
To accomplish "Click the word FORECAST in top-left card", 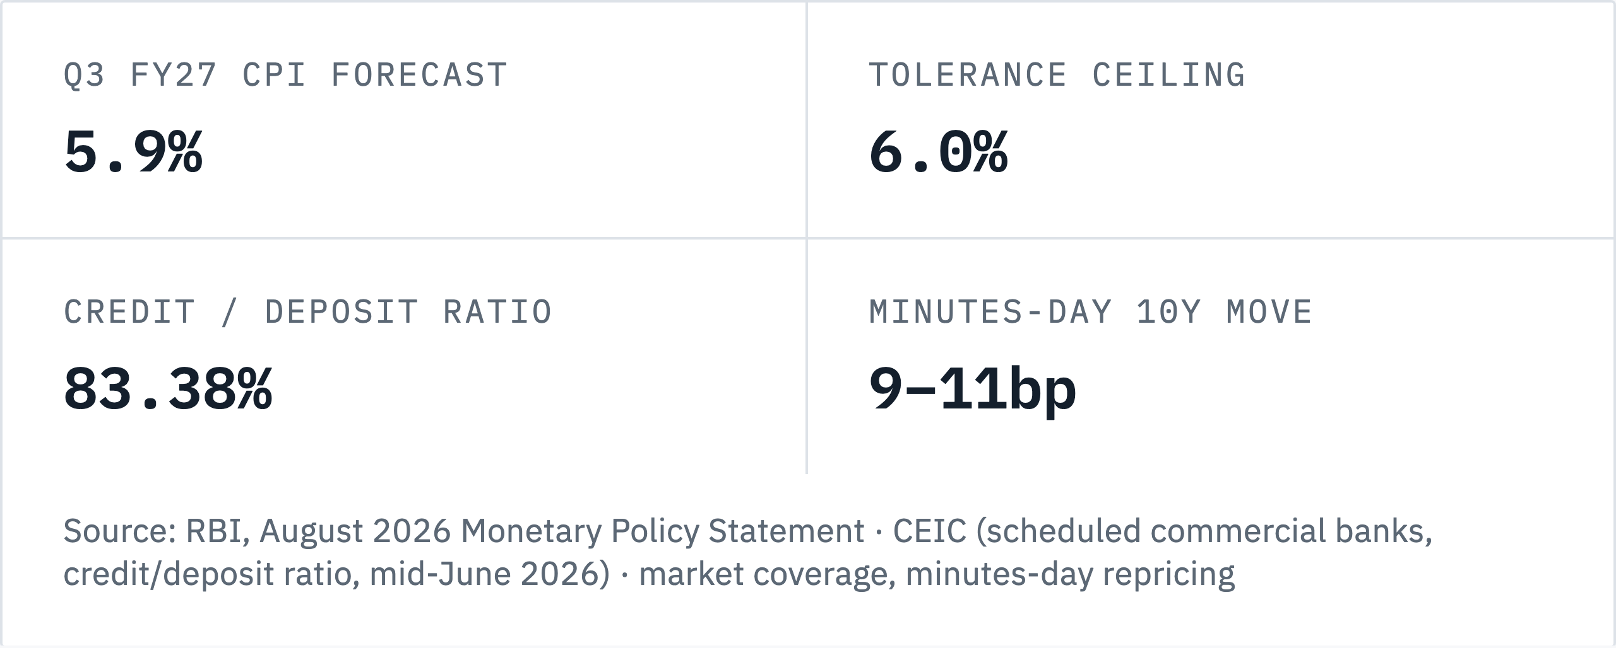I will coord(419,76).
